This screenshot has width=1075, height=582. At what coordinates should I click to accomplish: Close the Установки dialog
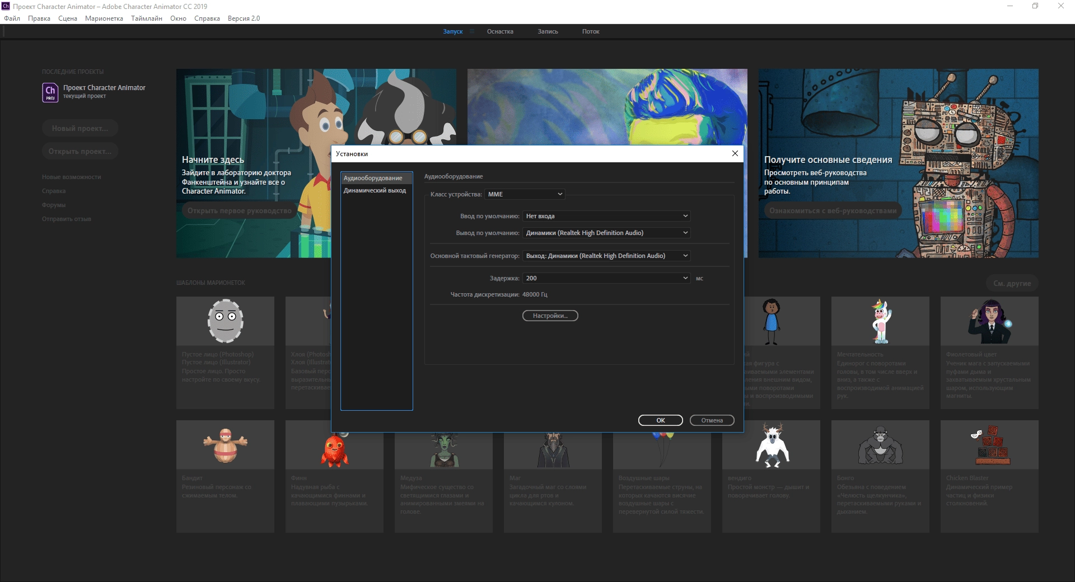pos(735,153)
